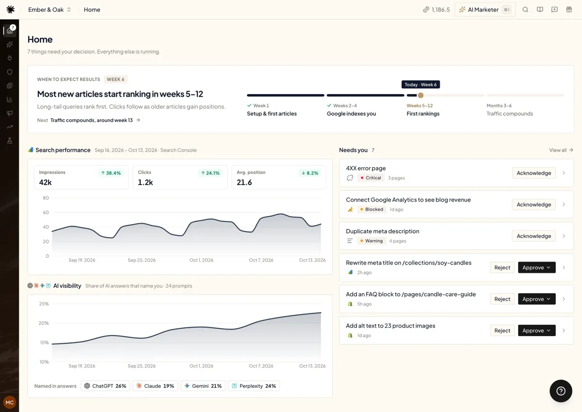Follow the Traffic compounds, around week 13 link
Screen dimensions: 582x412
(x=95, y=120)
